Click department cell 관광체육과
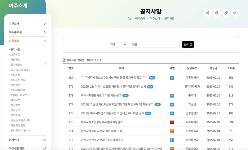This screenshot has width=248, height=150. pyautogui.click(x=192, y=131)
